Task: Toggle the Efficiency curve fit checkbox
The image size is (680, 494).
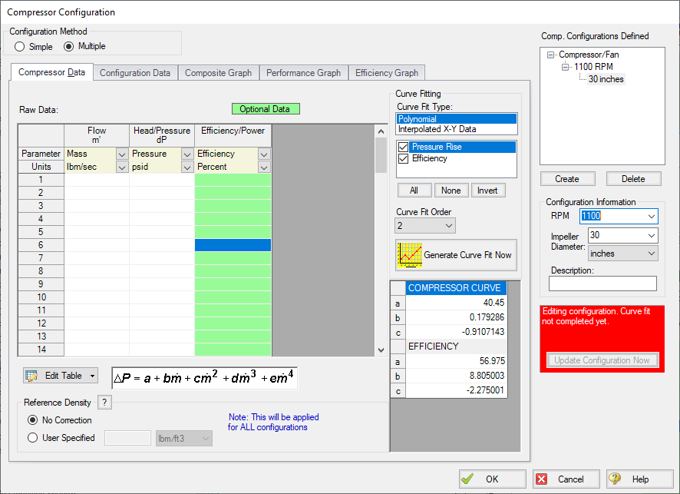Action: pyautogui.click(x=404, y=158)
